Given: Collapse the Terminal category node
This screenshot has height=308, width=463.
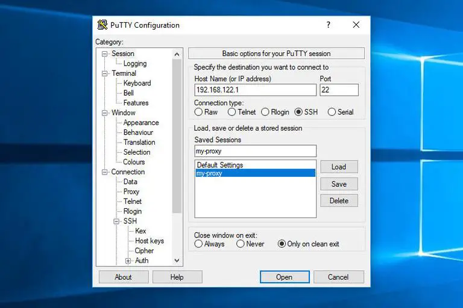Looking at the screenshot, I should (x=104, y=73).
